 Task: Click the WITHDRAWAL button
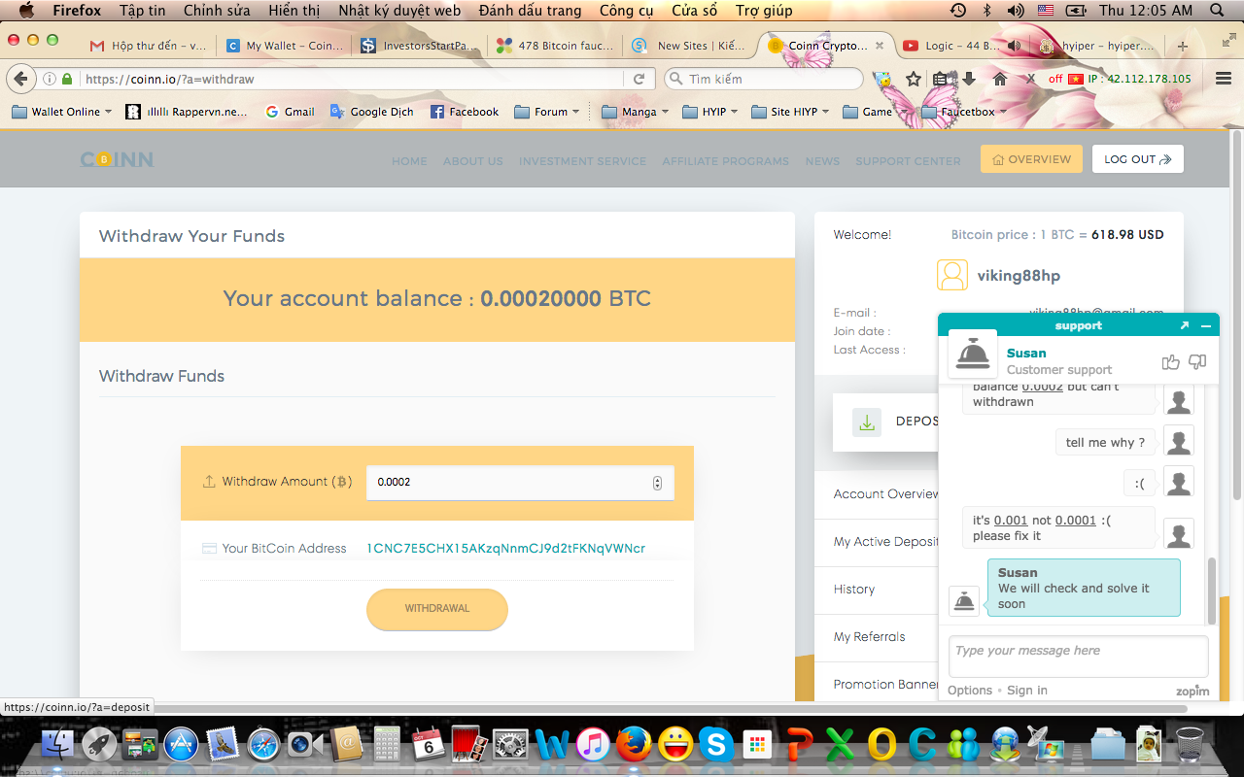point(437,609)
